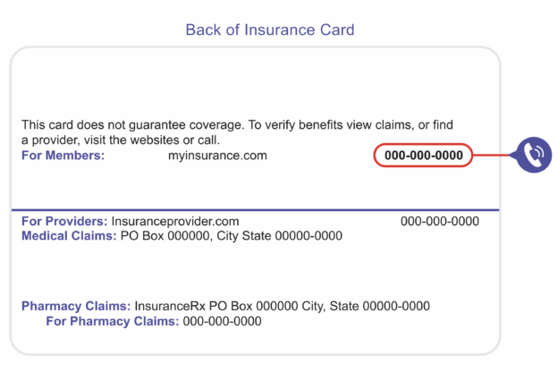
Task: Click the 'For Providers:' label
Action: click(64, 221)
